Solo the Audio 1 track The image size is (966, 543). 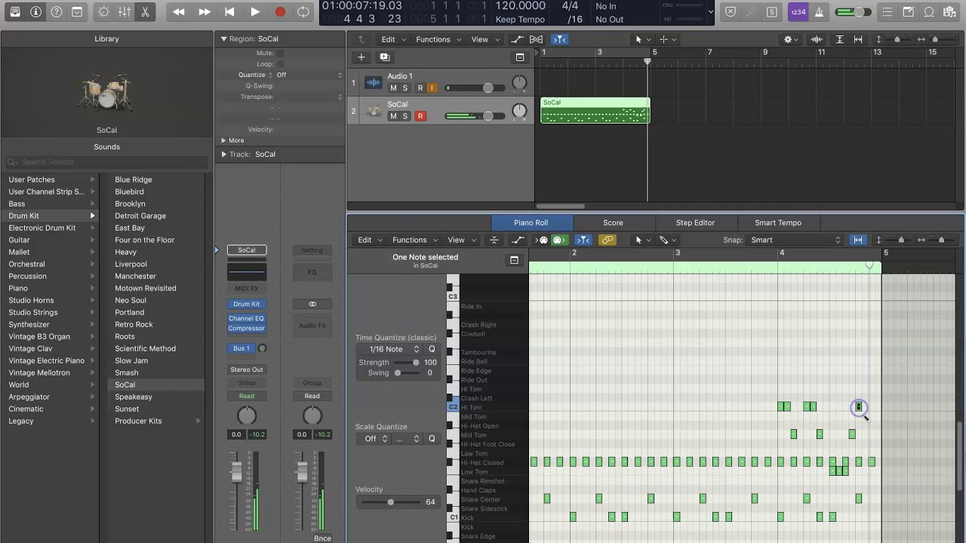405,88
